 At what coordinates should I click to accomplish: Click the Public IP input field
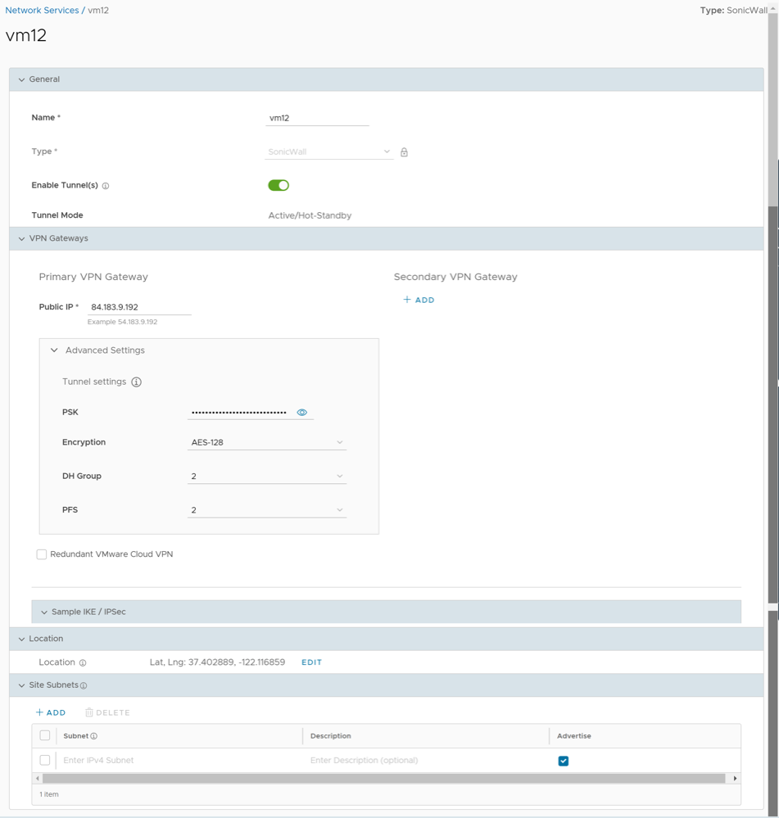(x=138, y=307)
